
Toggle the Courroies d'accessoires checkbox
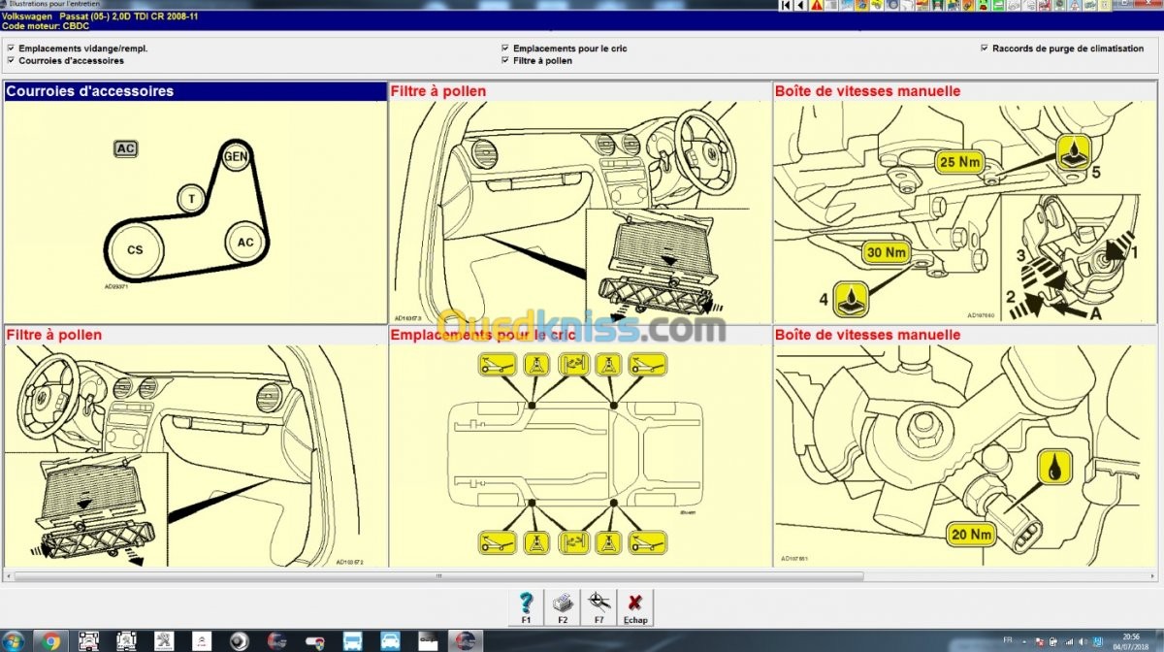tap(11, 60)
